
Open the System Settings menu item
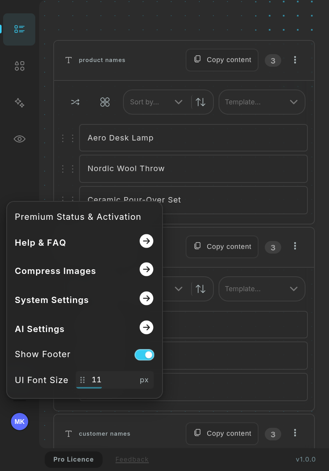point(52,300)
